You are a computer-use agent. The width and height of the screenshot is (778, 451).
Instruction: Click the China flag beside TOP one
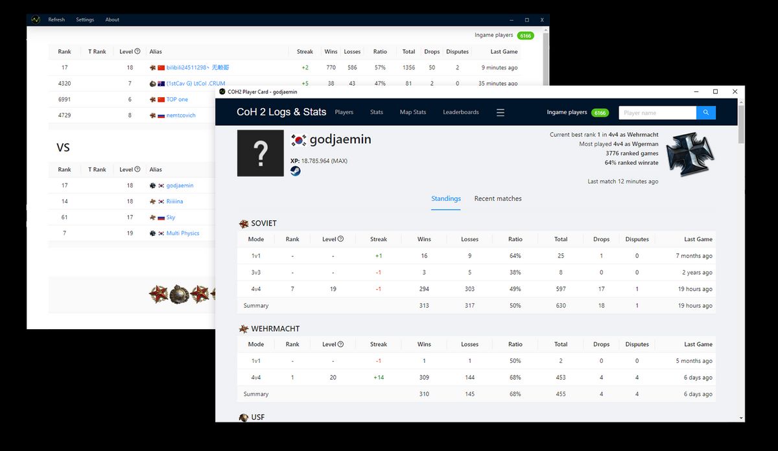click(x=161, y=100)
